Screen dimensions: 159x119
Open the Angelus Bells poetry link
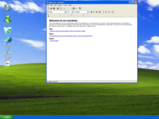(54, 41)
